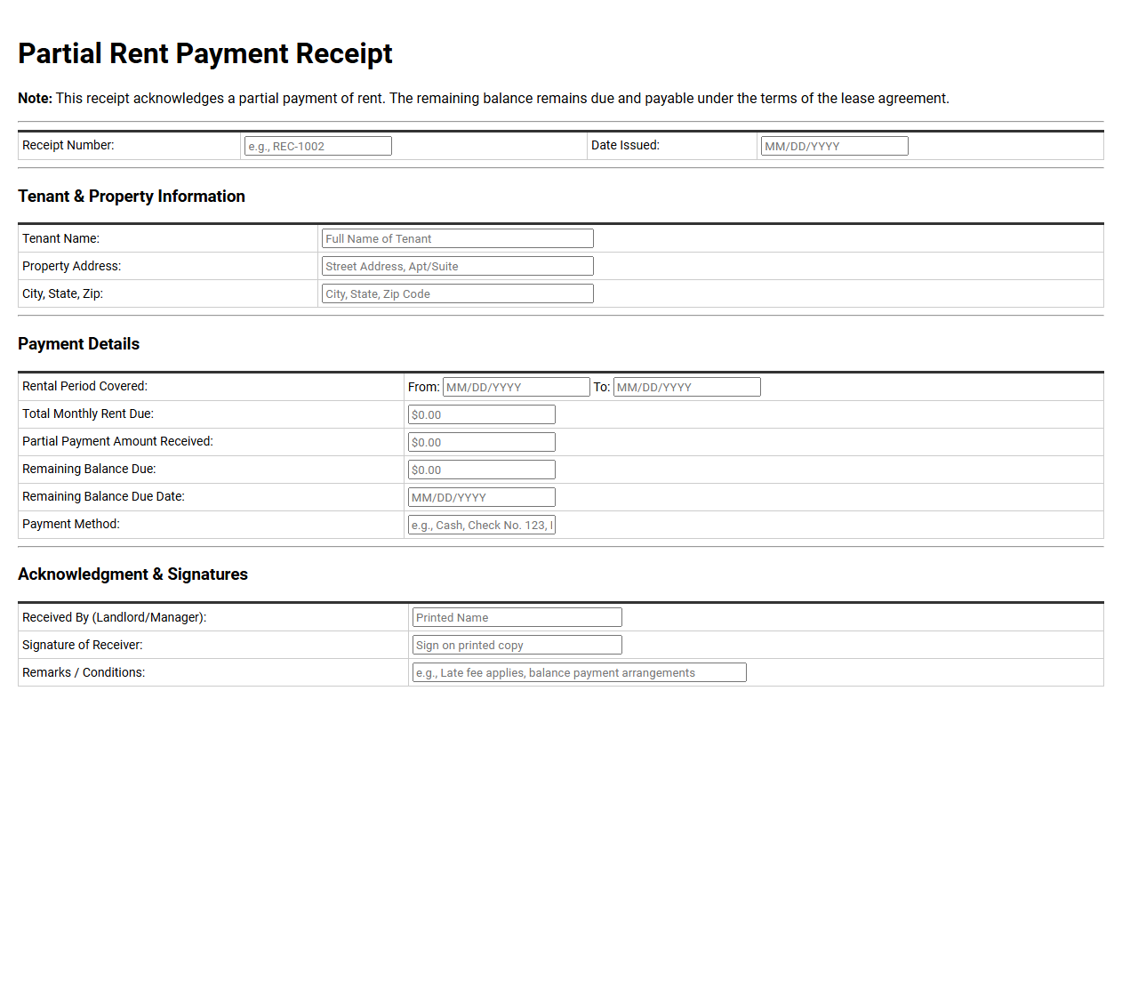Viewport: 1122px width, 996px height.
Task: Select the Tenant Name input box
Action: click(458, 238)
